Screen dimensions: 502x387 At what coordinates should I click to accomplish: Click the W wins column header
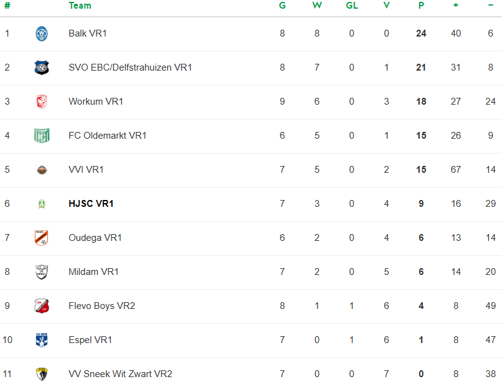317,6
